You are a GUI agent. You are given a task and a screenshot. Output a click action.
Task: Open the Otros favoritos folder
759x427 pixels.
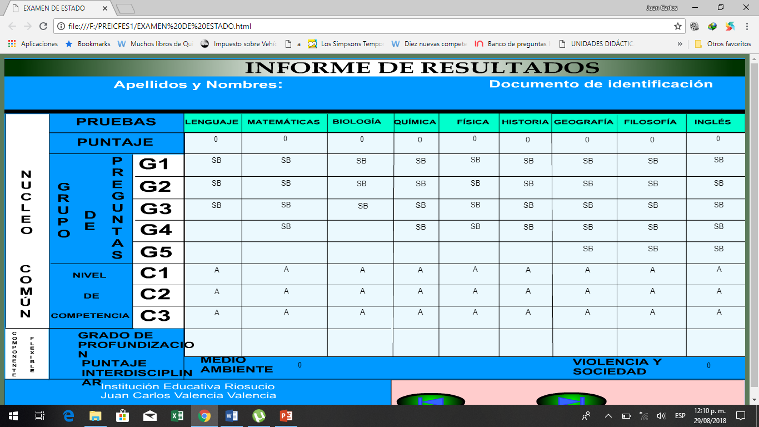click(723, 44)
